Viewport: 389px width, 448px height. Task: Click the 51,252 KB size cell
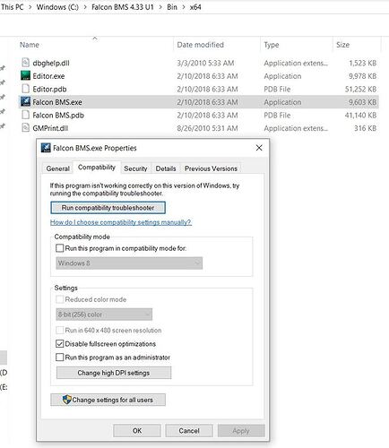click(x=360, y=89)
